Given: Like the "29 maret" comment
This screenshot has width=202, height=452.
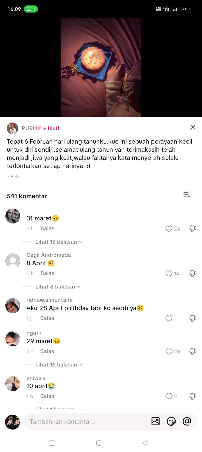Looking at the screenshot, I should [169, 352].
